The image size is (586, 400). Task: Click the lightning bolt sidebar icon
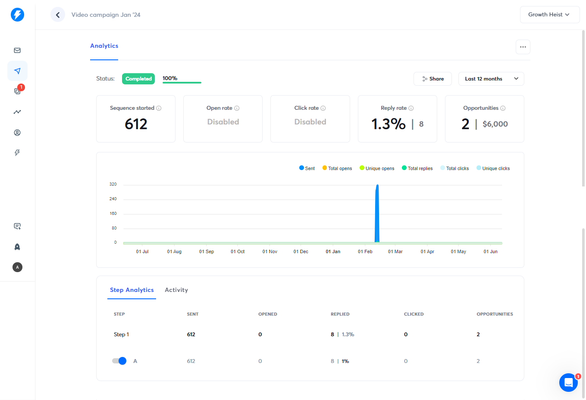17,153
